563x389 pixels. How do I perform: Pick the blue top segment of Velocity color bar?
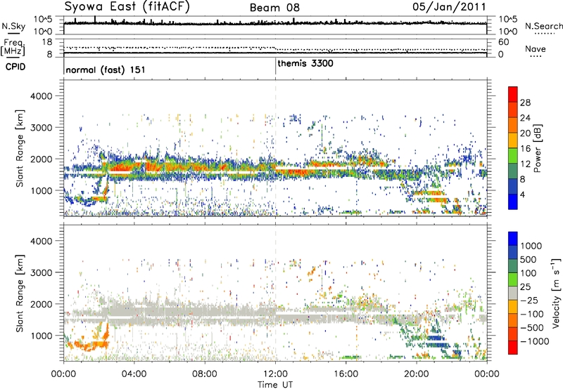point(513,239)
